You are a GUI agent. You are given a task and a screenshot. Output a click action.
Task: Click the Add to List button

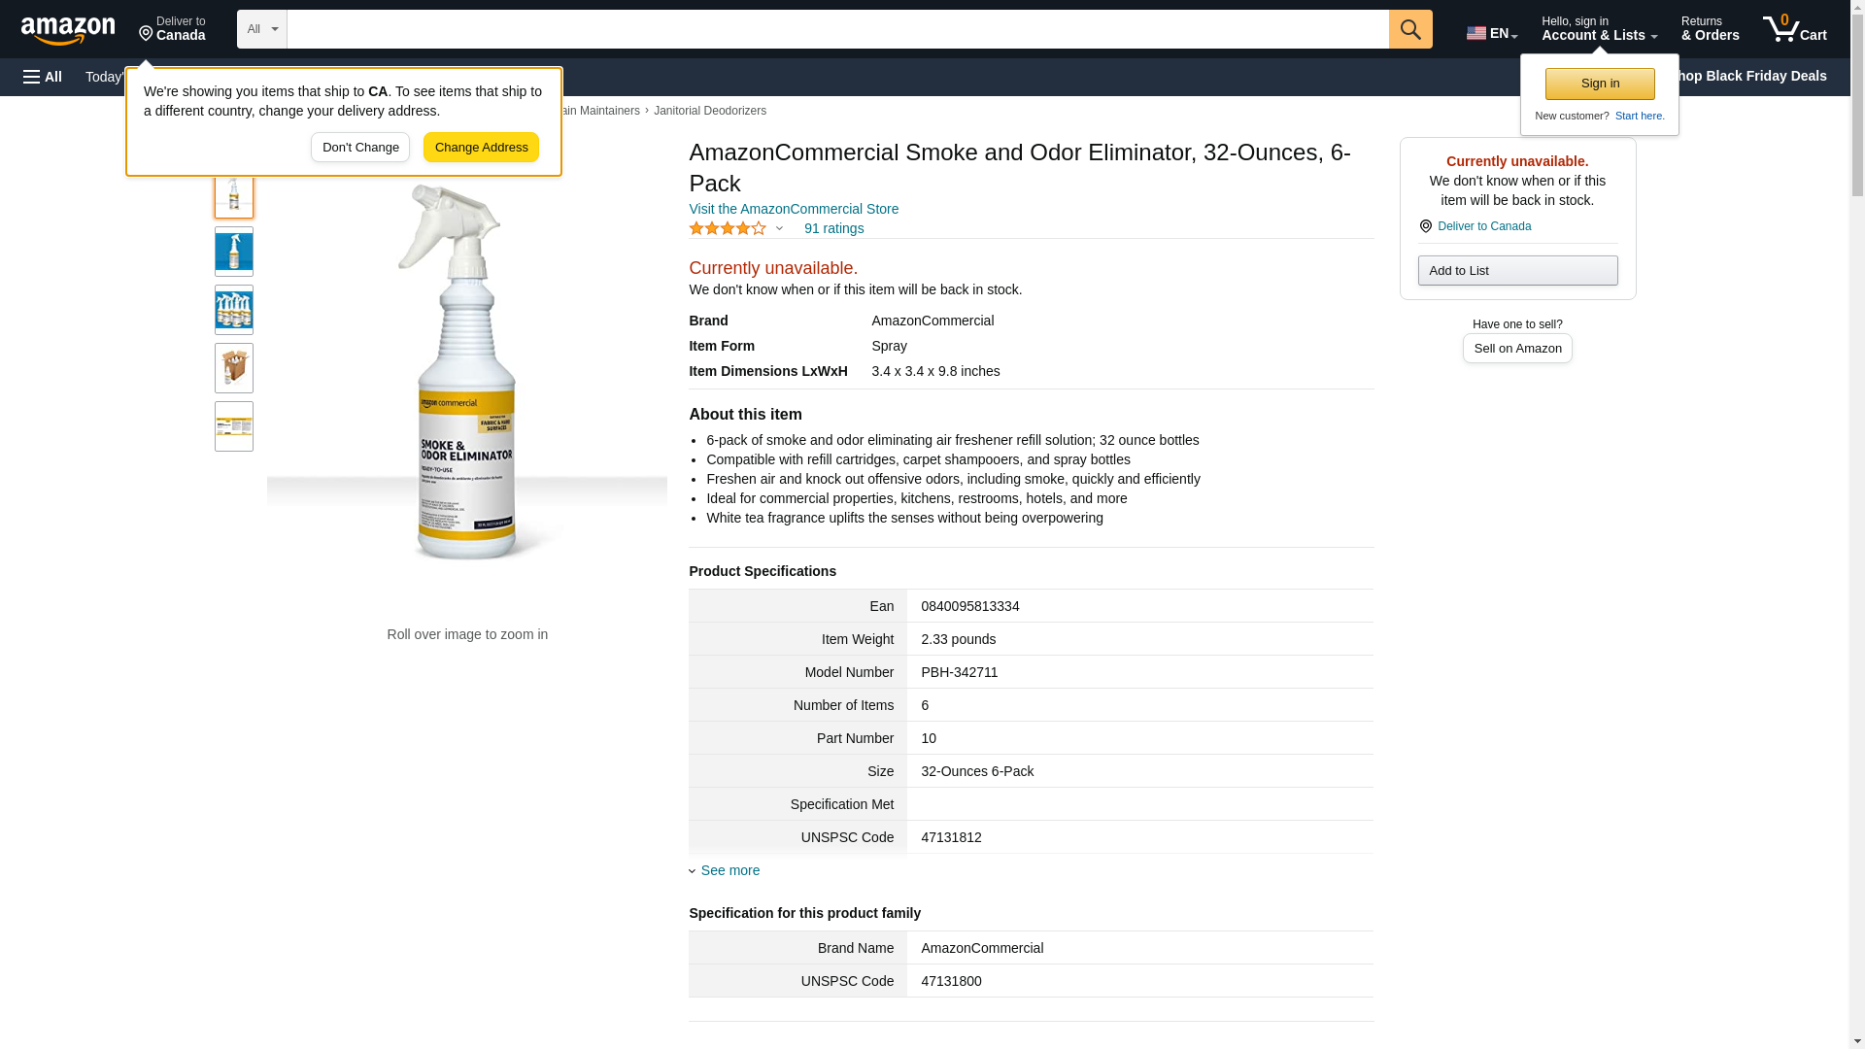tap(1517, 270)
